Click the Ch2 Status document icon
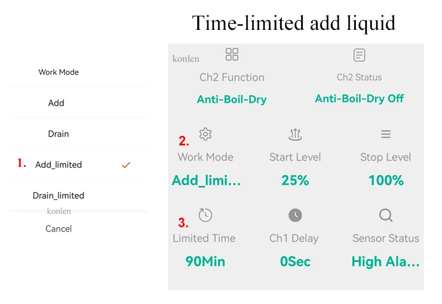Viewport: 442px width, 304px height. [x=359, y=55]
